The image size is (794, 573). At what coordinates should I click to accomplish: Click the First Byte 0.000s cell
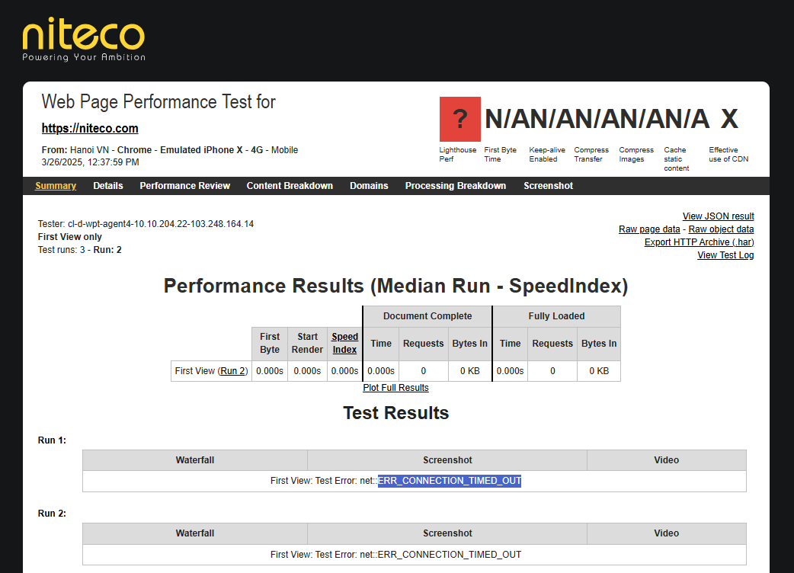point(270,371)
